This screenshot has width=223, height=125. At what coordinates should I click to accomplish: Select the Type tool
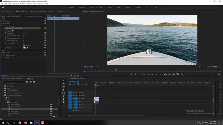(63, 102)
